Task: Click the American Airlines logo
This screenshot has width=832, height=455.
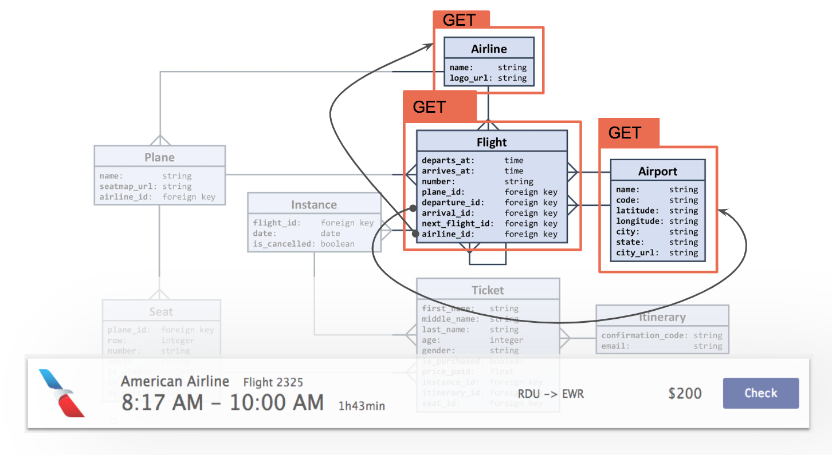Action: point(61,393)
